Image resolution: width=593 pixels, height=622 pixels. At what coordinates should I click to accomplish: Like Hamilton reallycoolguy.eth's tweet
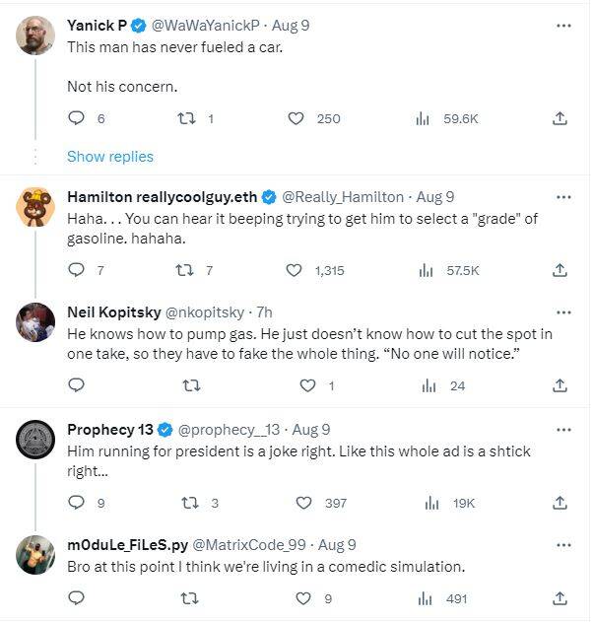pyautogui.click(x=295, y=270)
